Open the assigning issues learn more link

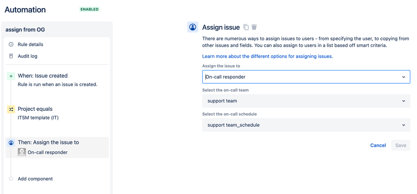(268, 56)
